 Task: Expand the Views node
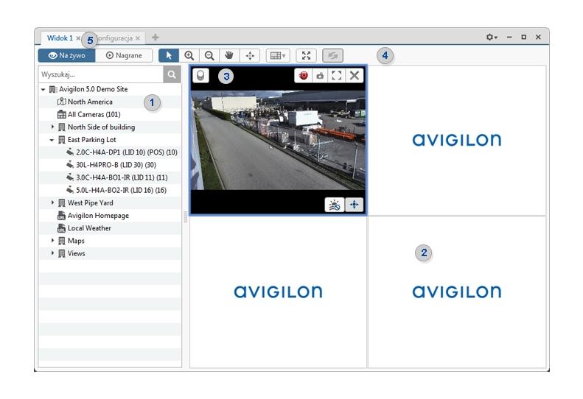[x=52, y=253]
